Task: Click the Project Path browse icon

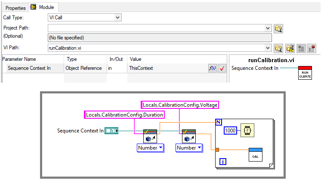Action: [x=278, y=29]
